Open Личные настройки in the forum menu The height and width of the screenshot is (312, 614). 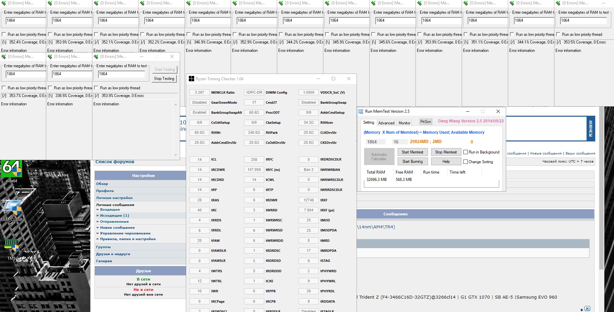click(x=114, y=198)
